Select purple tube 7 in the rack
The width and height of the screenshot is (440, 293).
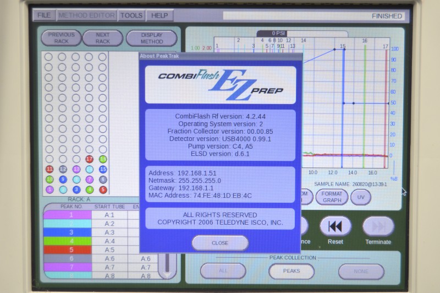[x=90, y=179]
